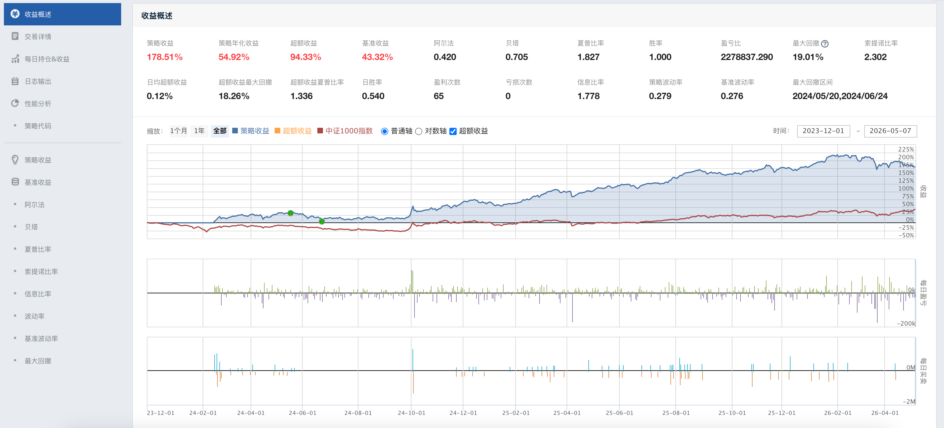Zoom chart to 1年
The image size is (944, 428).
tap(199, 131)
